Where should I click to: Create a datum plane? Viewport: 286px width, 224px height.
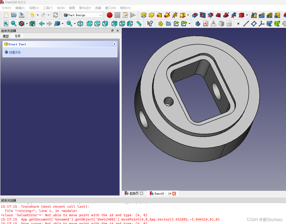254,24
